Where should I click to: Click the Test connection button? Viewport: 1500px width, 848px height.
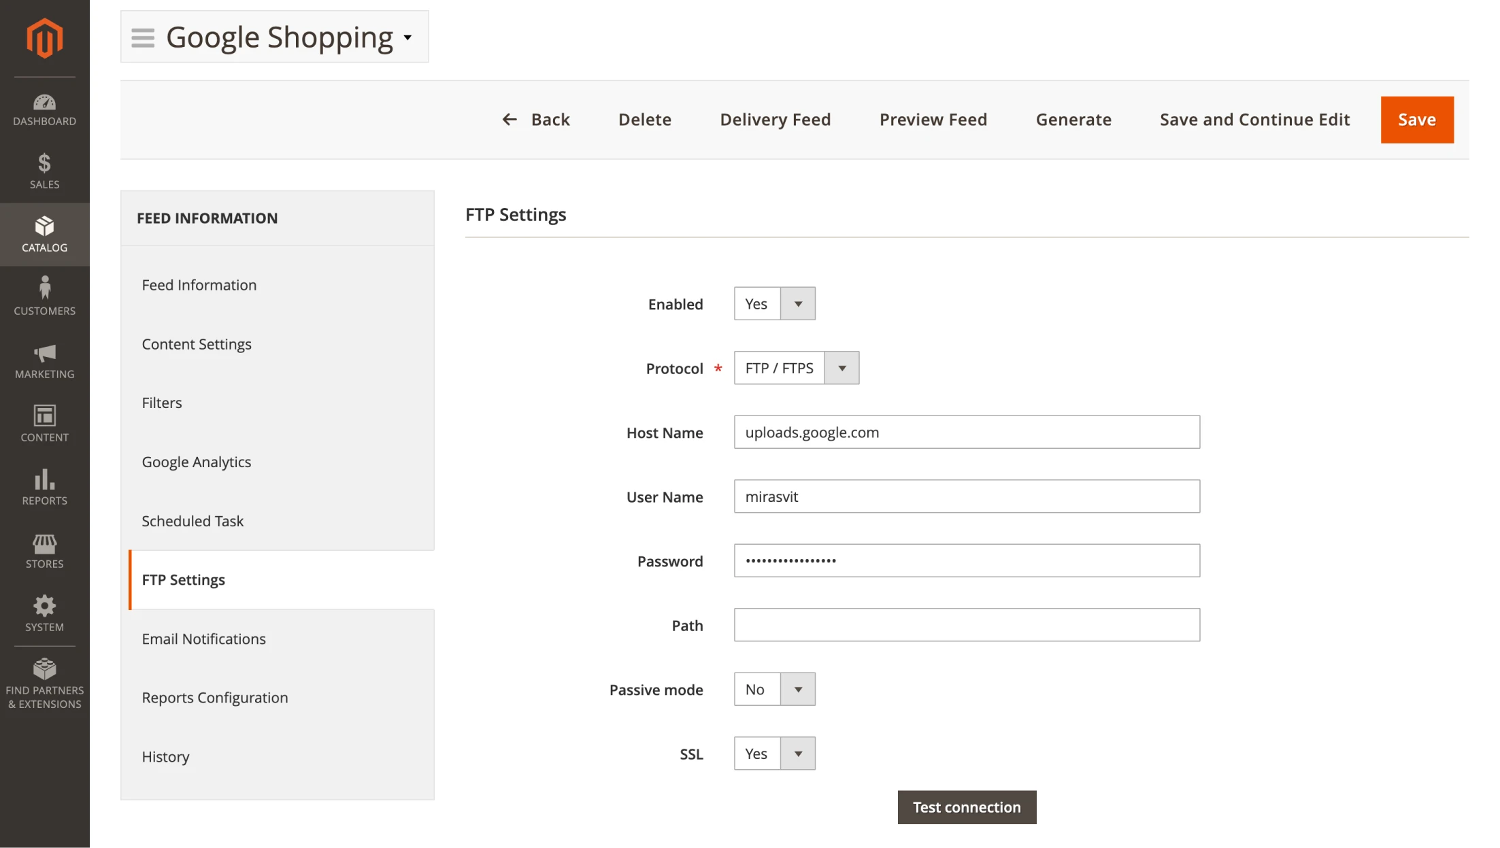point(967,807)
